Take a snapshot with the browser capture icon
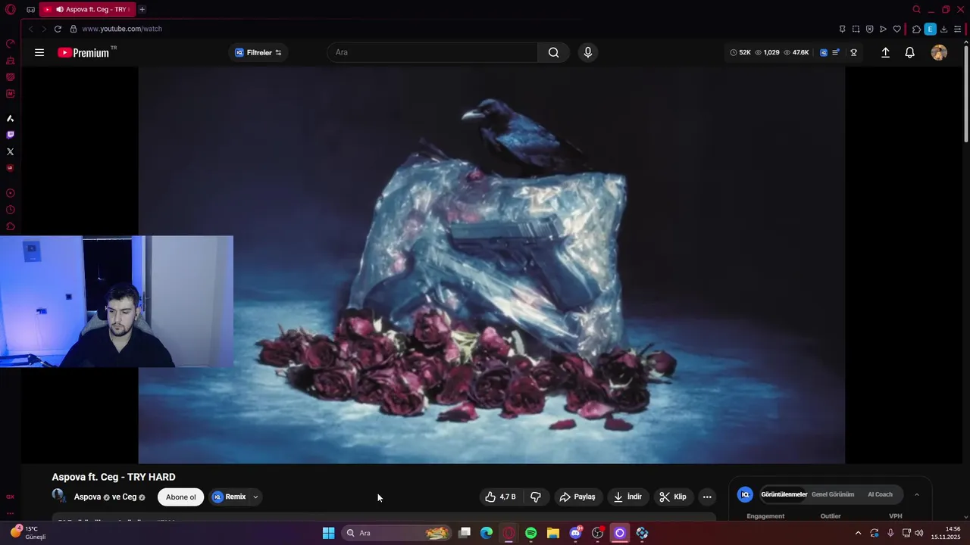This screenshot has width=970, height=545. [x=856, y=29]
